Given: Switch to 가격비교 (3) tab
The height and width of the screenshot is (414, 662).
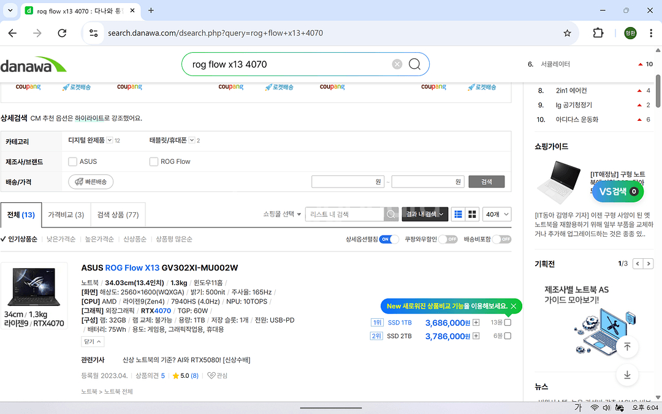Looking at the screenshot, I should [x=66, y=215].
